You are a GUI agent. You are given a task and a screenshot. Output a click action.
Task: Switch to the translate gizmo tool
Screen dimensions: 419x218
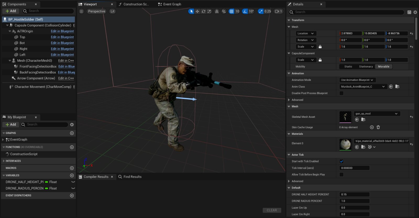click(x=197, y=11)
